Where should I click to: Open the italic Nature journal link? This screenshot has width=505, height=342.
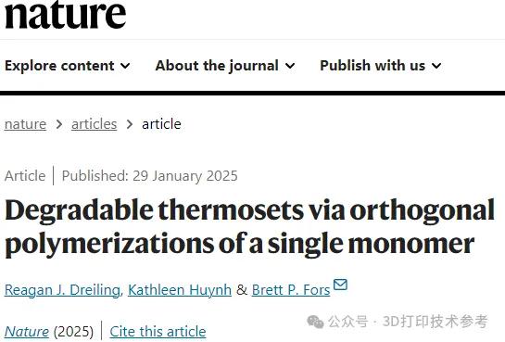click(27, 332)
